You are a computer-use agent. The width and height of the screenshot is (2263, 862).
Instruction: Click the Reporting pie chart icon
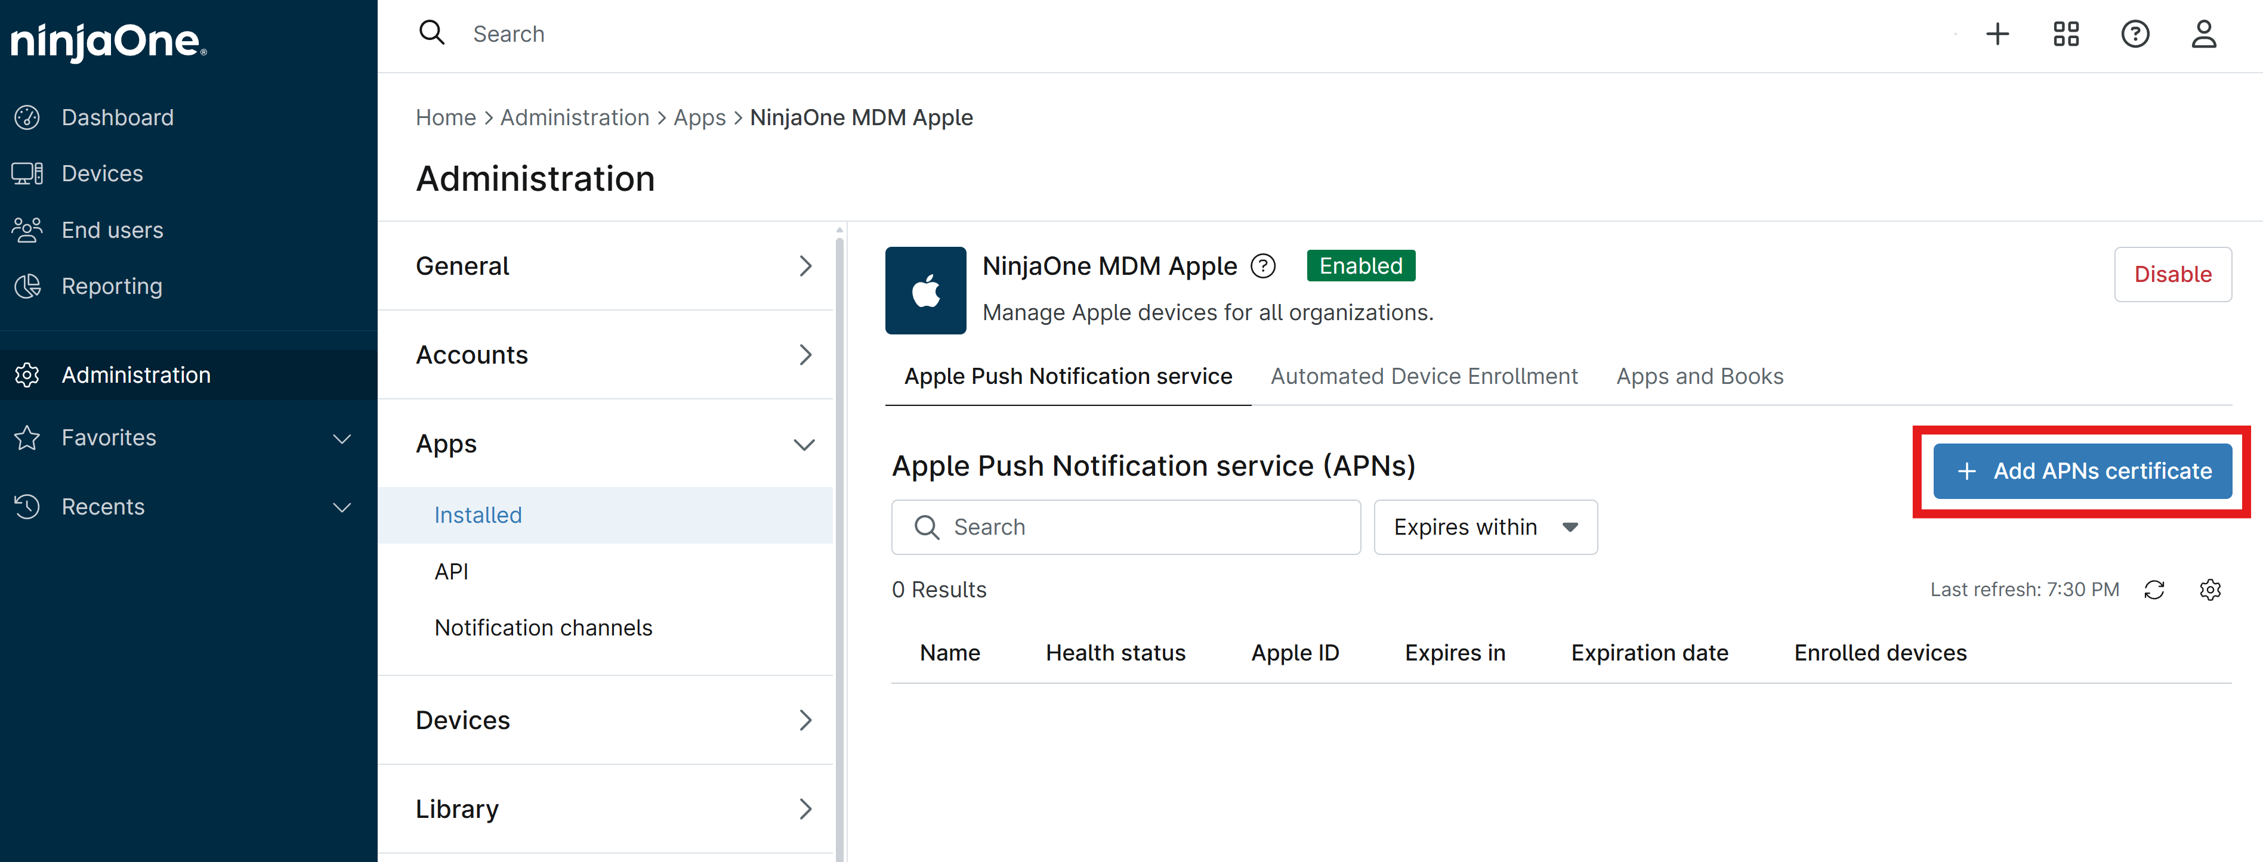pyautogui.click(x=27, y=286)
